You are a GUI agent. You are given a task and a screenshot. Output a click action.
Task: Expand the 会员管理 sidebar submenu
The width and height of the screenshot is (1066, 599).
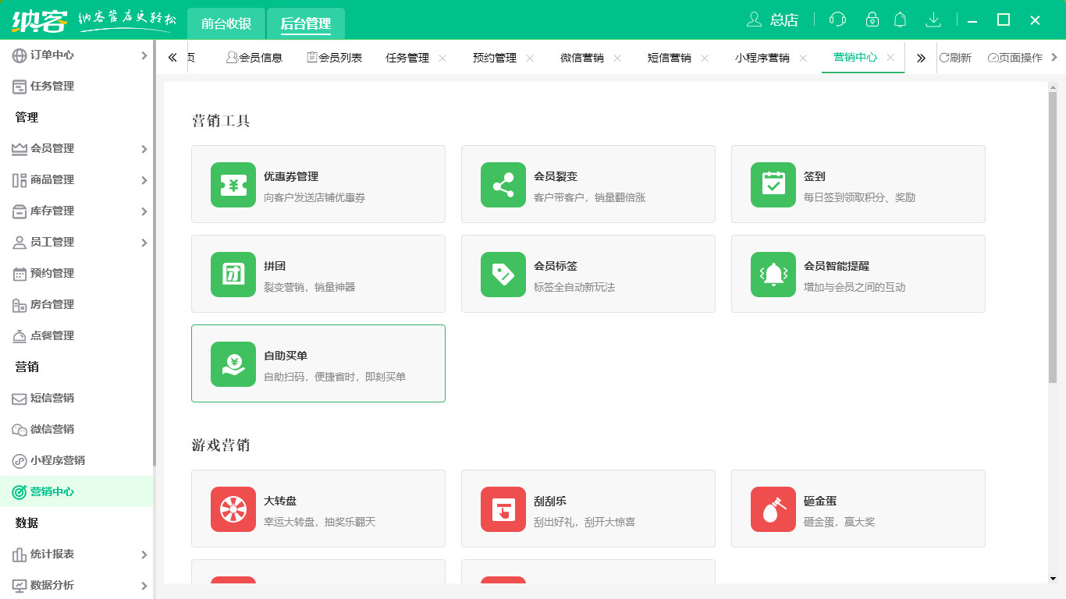[x=144, y=149]
